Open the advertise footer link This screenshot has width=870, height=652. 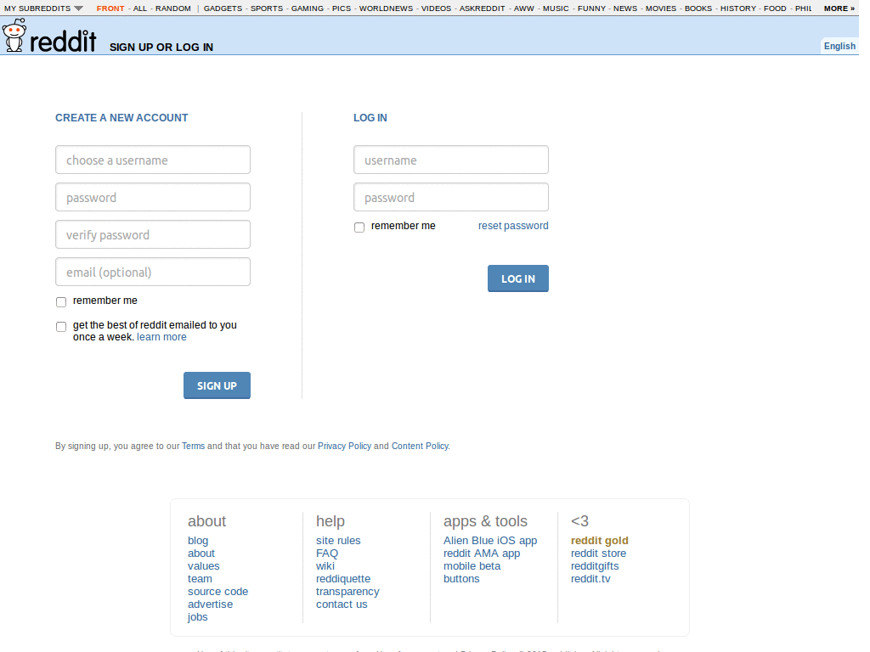[x=211, y=604]
